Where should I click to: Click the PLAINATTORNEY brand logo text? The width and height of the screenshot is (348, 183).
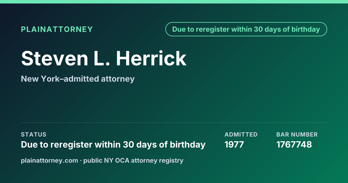coord(57,29)
